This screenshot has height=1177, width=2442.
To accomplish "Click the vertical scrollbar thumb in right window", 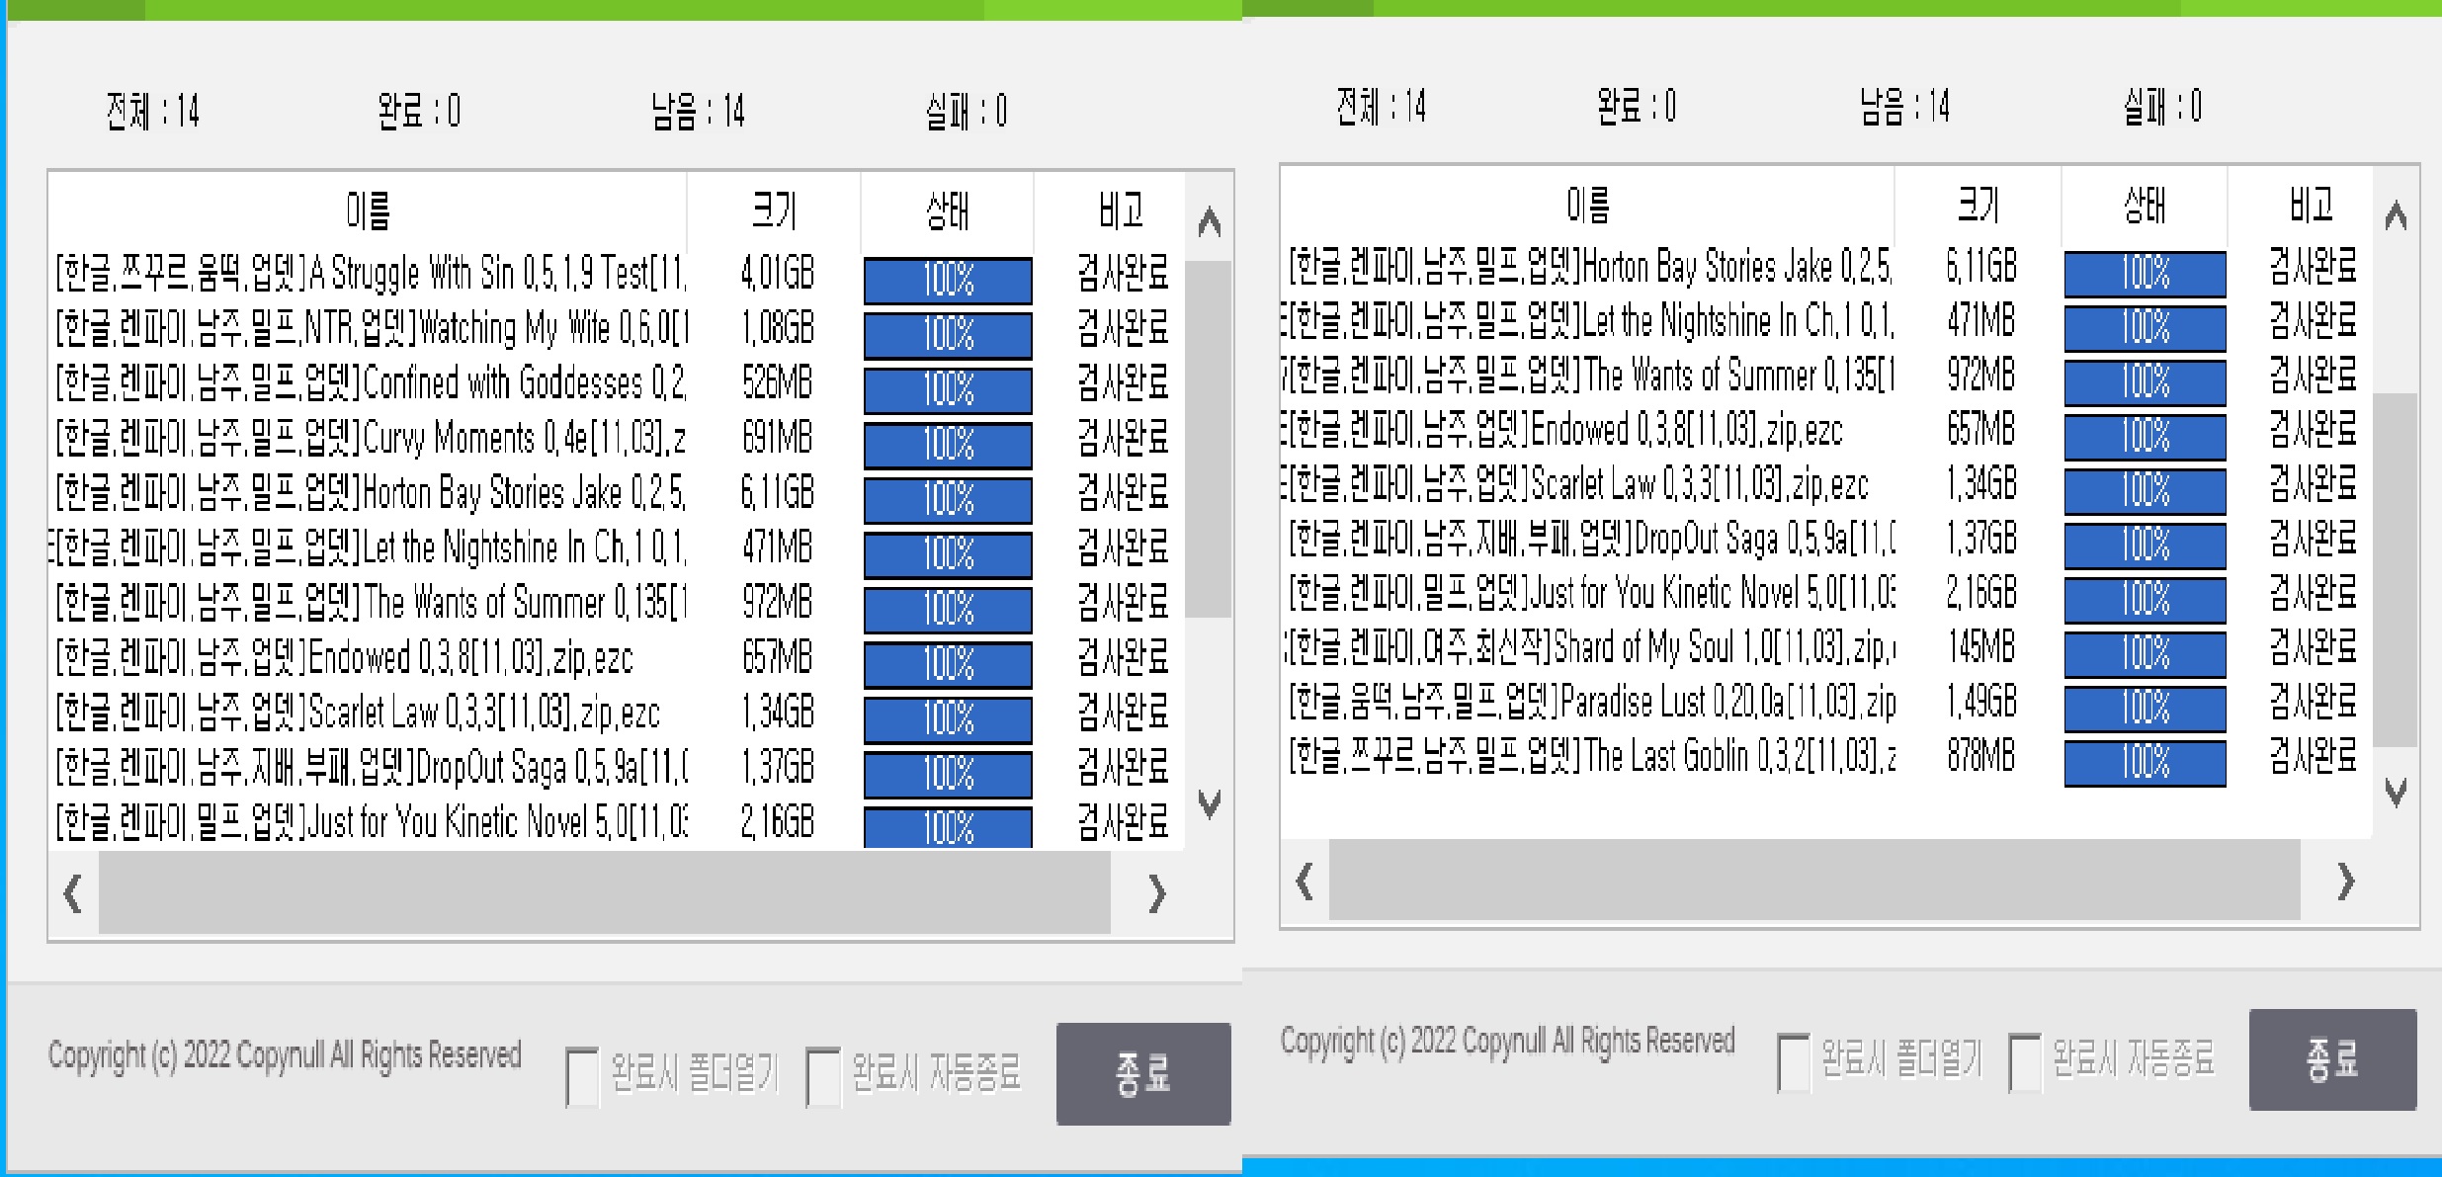I will coord(2395,568).
